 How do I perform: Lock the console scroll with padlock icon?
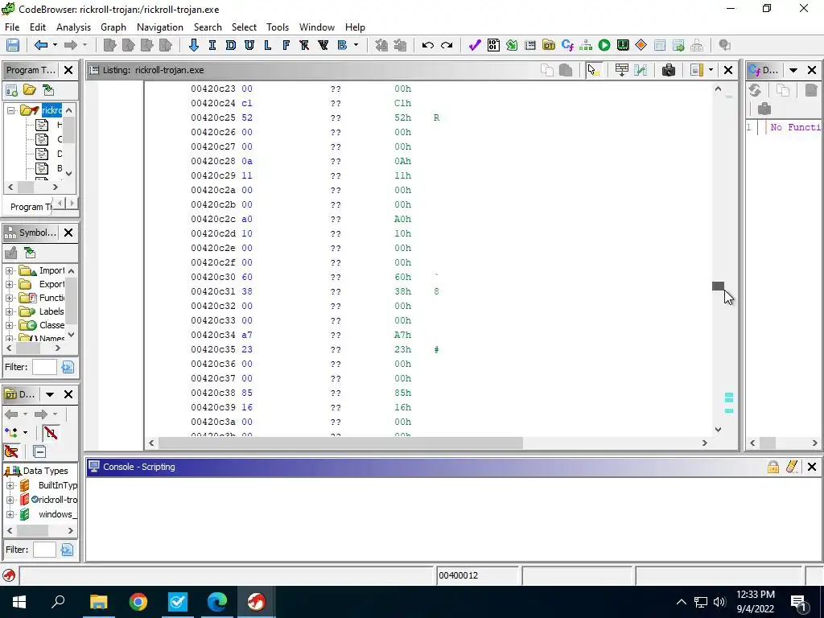pos(772,467)
